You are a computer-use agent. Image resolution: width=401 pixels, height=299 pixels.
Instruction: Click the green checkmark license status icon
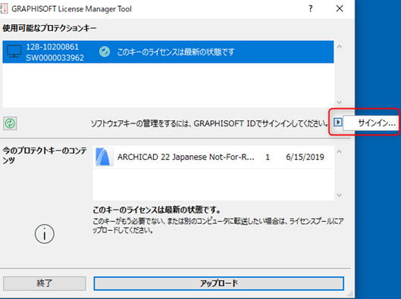[105, 51]
